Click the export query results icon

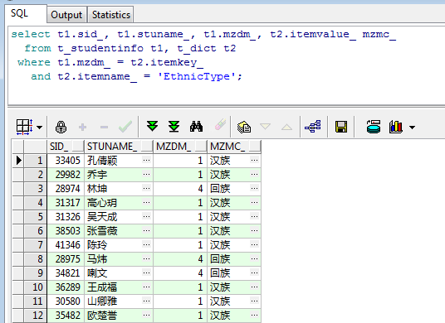tap(374, 127)
